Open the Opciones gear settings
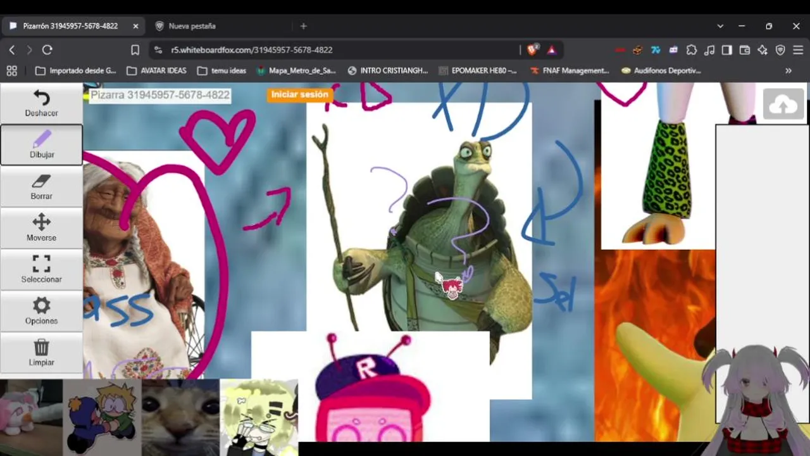 pyautogui.click(x=41, y=312)
